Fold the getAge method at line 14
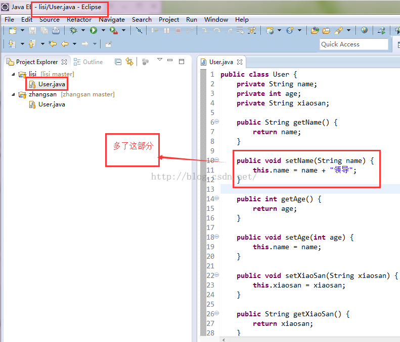Screen dimensions: 400x342 click(x=216, y=198)
